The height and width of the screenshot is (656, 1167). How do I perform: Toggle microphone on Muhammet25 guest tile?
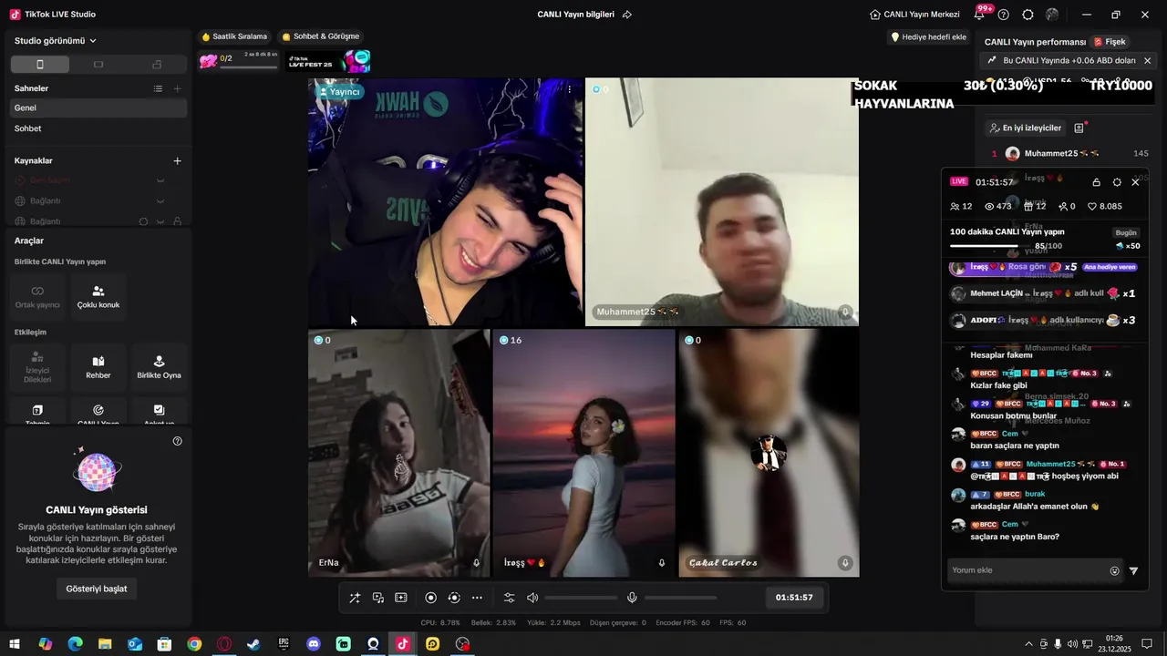[x=845, y=312]
